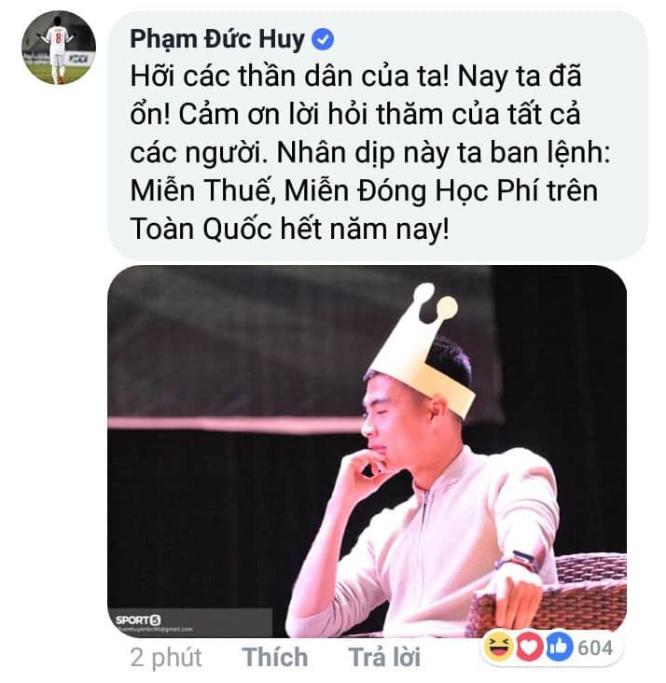The width and height of the screenshot is (666, 683).
Task: Click the blue thumbs-up reaction icon
Action: coord(559,648)
